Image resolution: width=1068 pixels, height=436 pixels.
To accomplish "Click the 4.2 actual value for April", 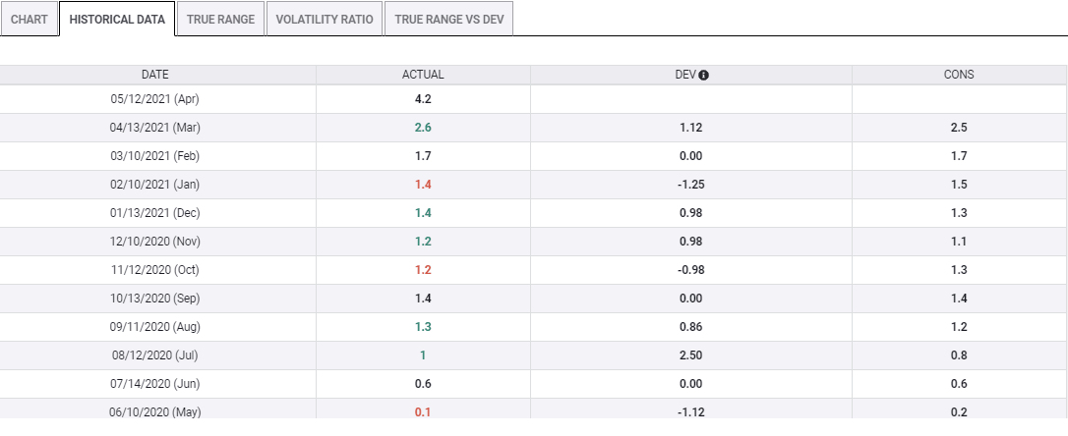I will tap(423, 99).
